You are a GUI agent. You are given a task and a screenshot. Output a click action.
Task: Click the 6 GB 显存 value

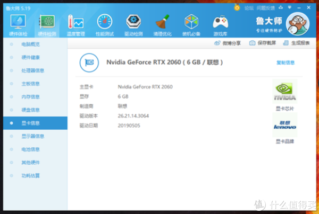[x=123, y=96]
